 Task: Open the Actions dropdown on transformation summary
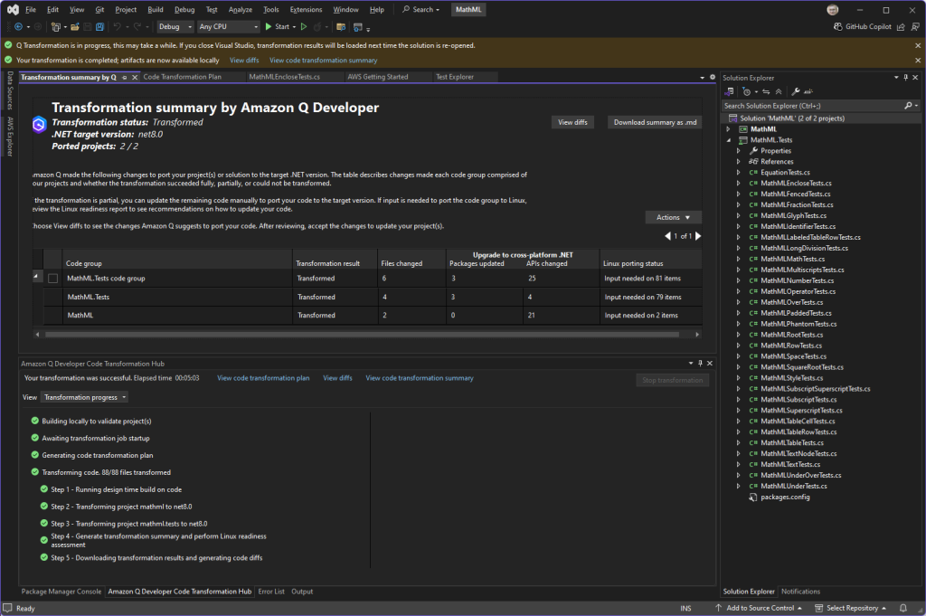pos(673,217)
